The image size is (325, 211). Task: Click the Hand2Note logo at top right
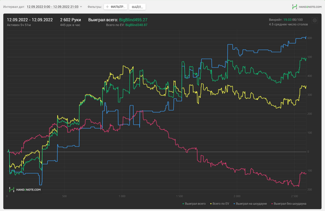click(x=307, y=7)
